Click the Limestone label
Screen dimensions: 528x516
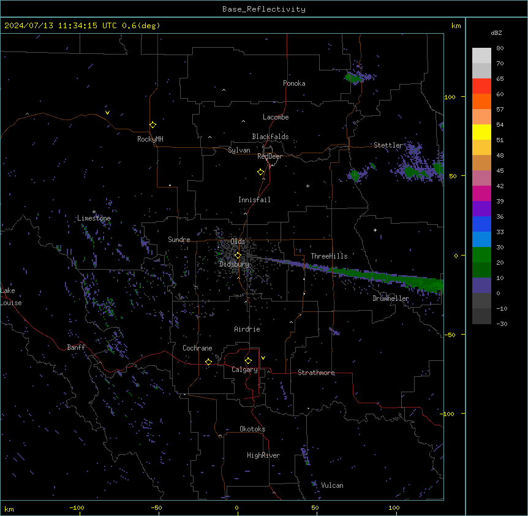click(x=94, y=218)
